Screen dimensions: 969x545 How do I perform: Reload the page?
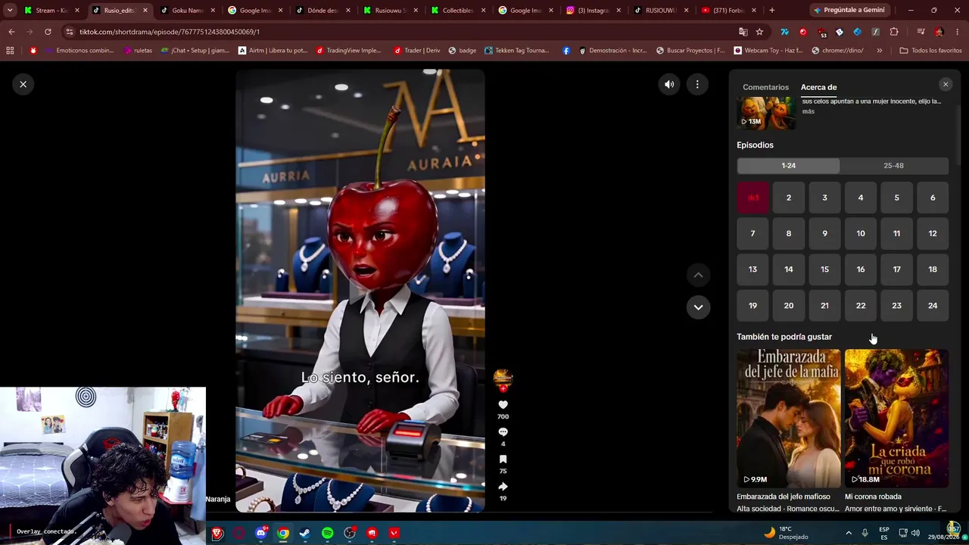[x=48, y=32]
